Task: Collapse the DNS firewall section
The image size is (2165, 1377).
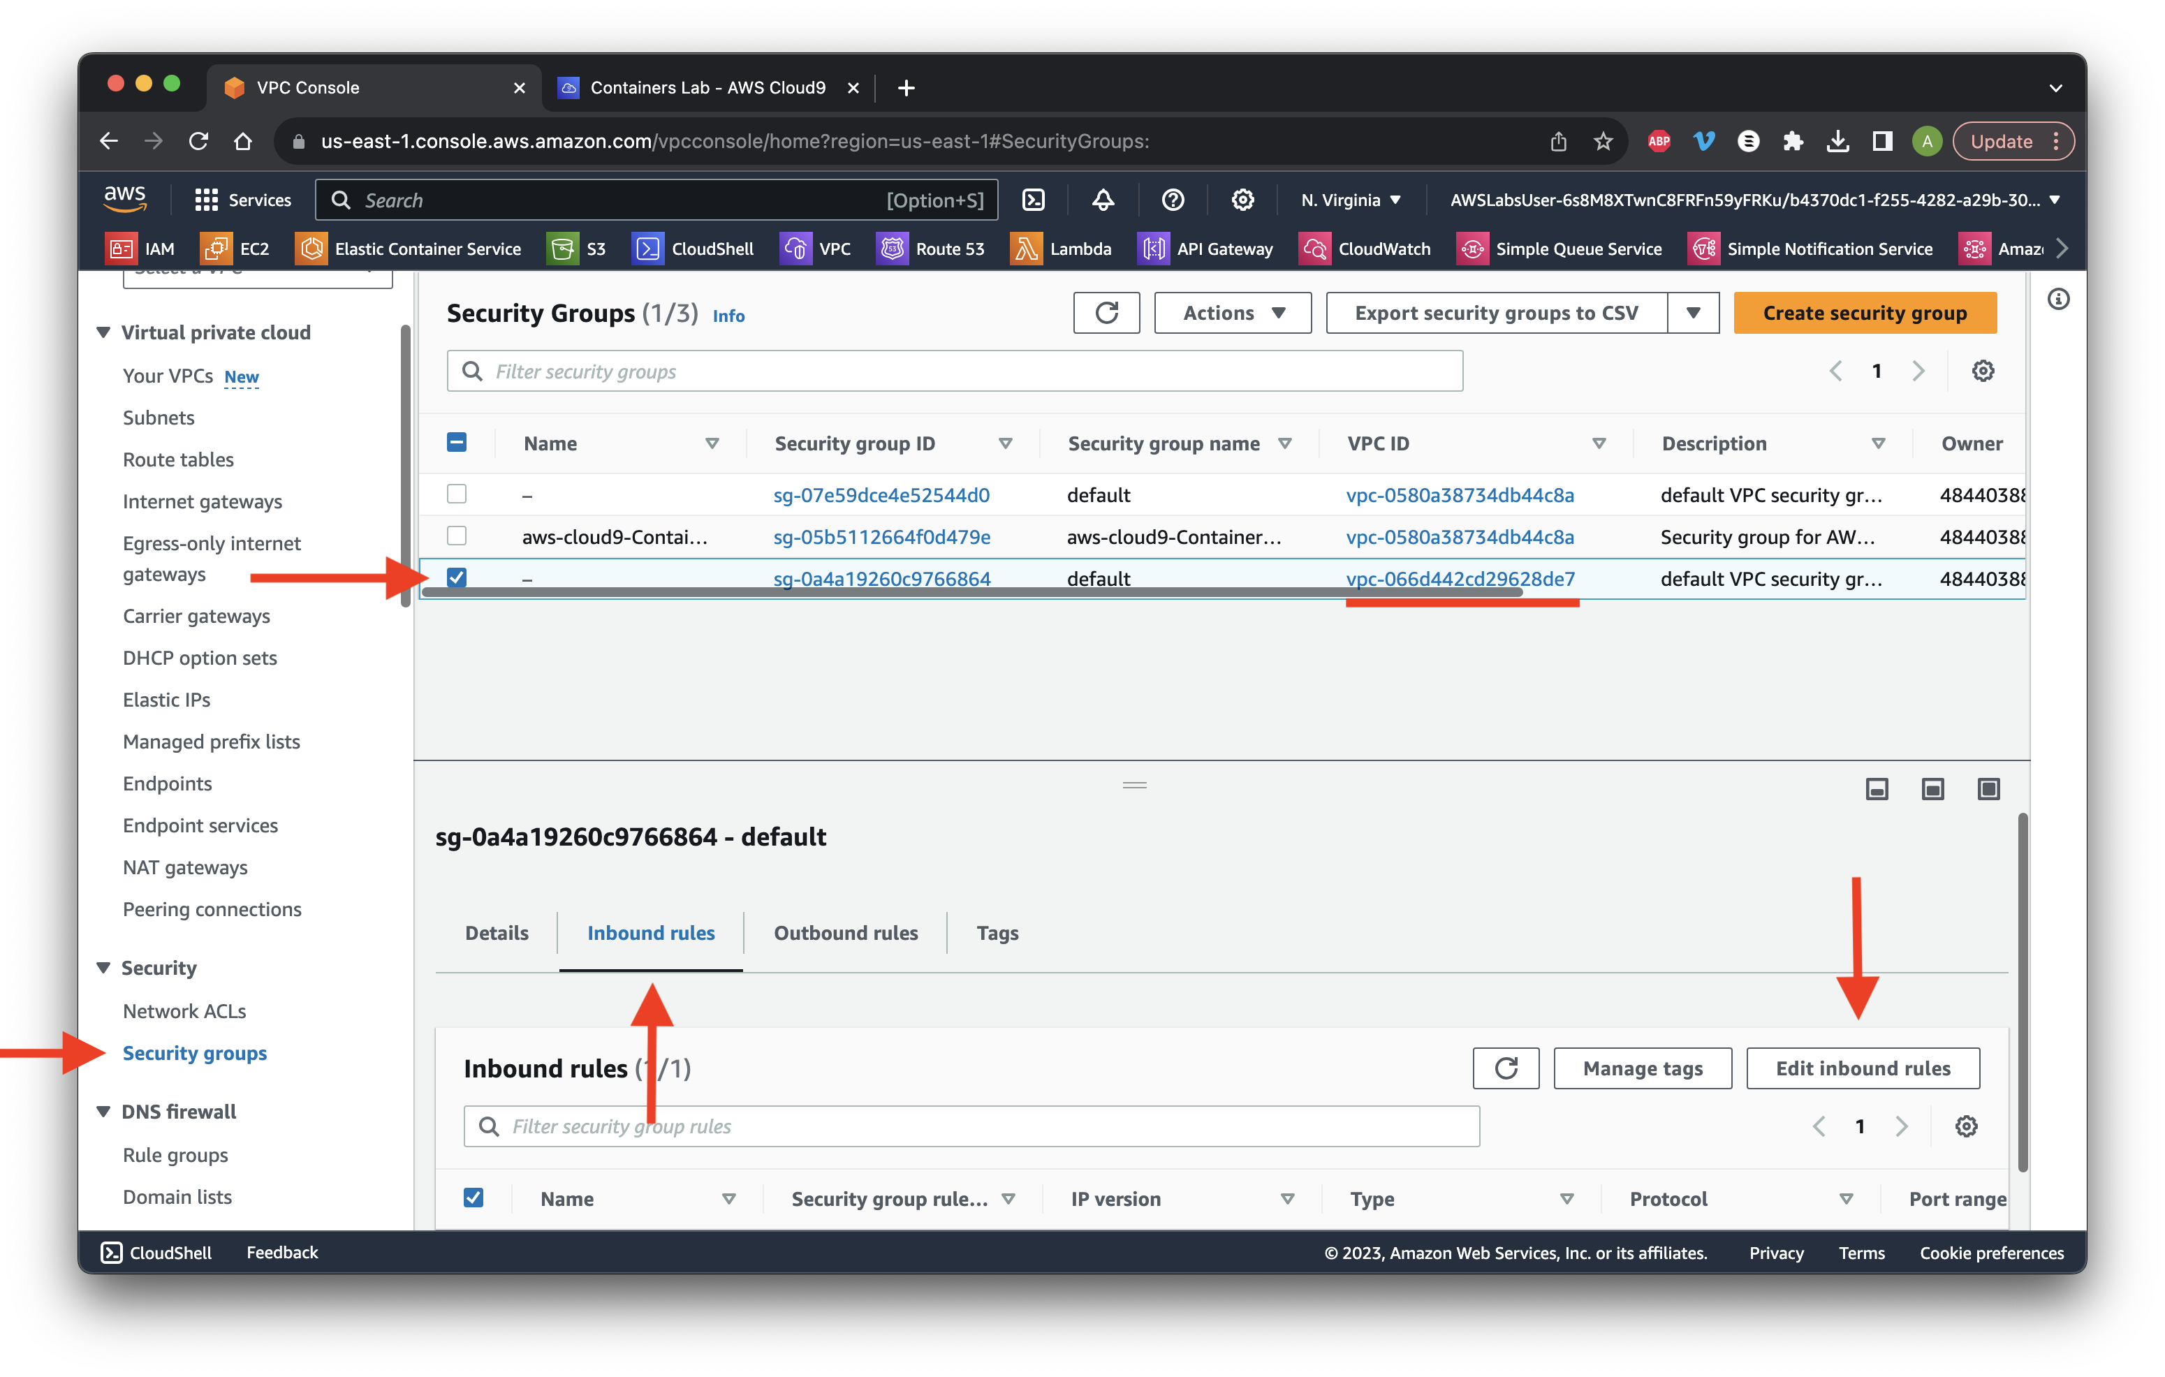Action: 103,1112
